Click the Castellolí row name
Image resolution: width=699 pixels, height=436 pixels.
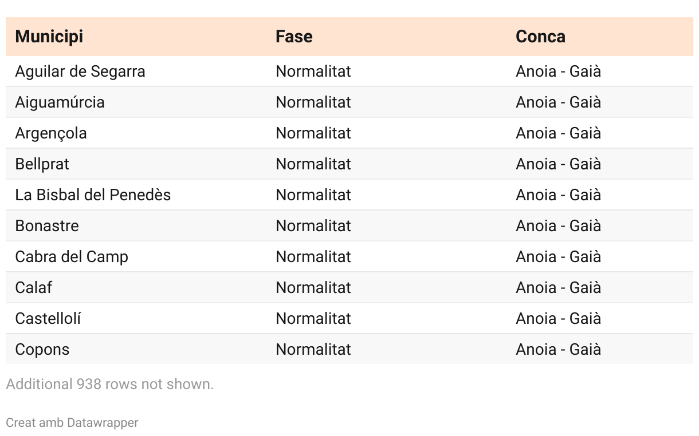(x=48, y=319)
